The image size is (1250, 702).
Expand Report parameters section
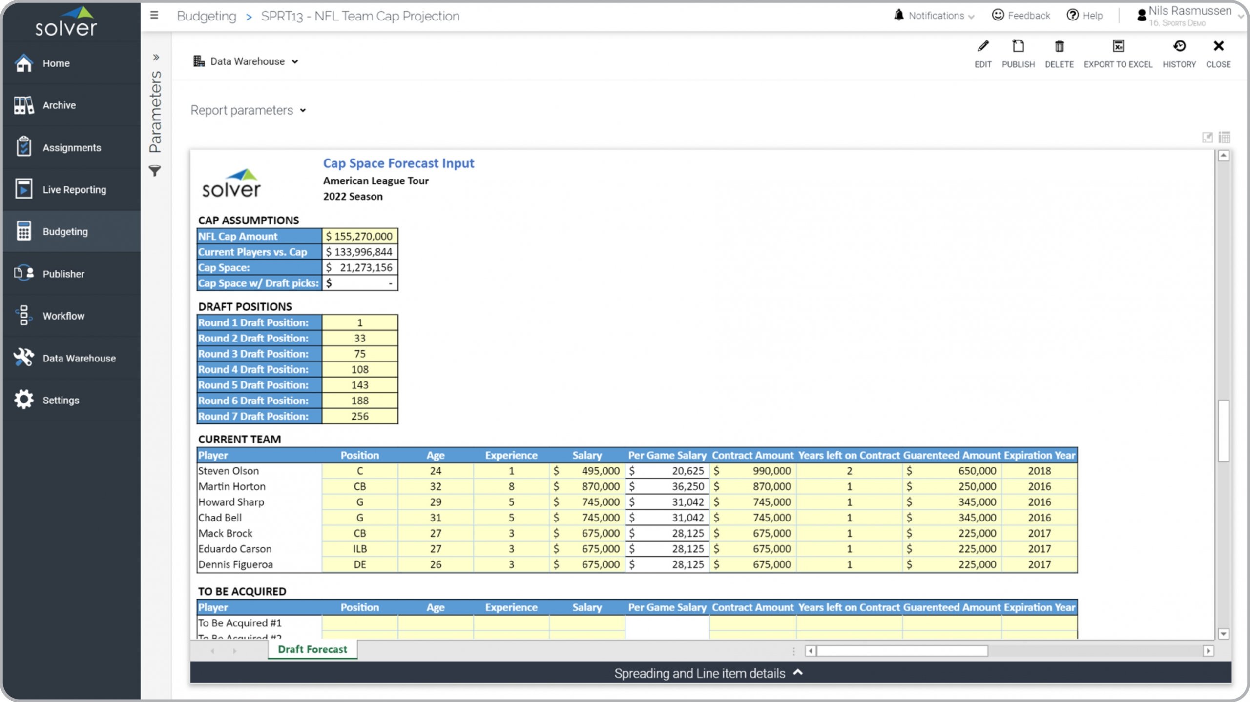pyautogui.click(x=248, y=111)
